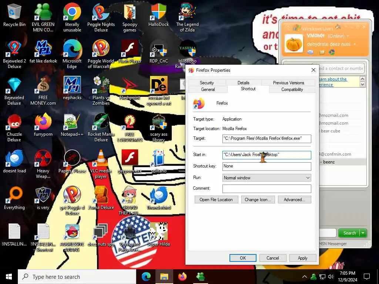Select the Flash Player desktop icon

[130, 52]
